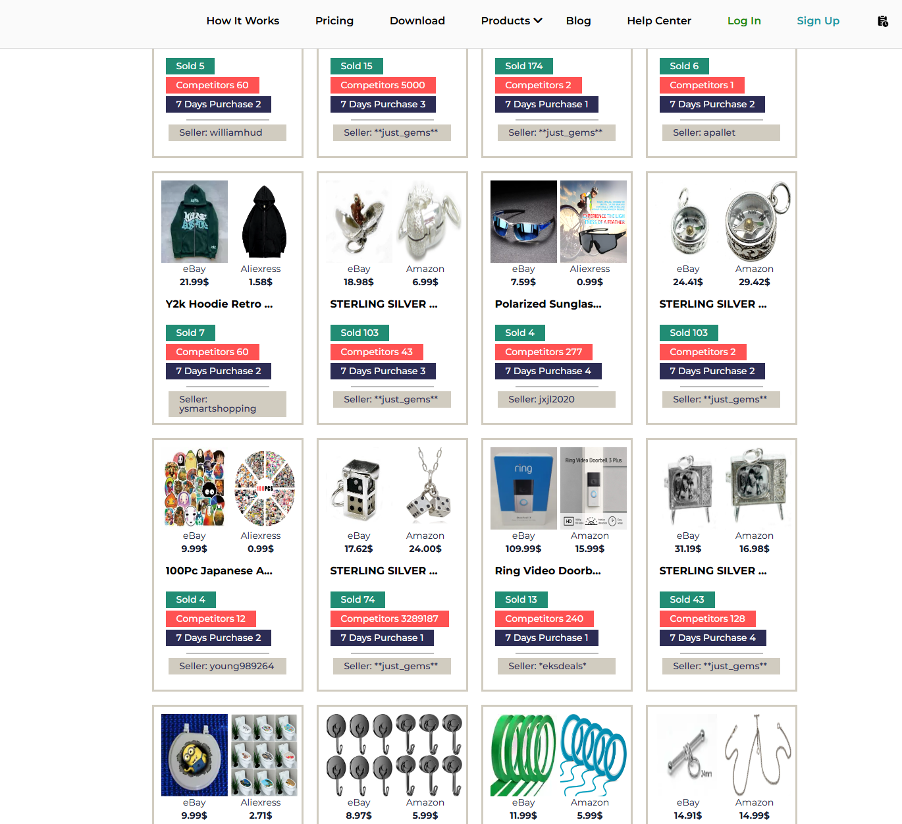Click the Log In link
This screenshot has width=902, height=824.
pos(744,20)
